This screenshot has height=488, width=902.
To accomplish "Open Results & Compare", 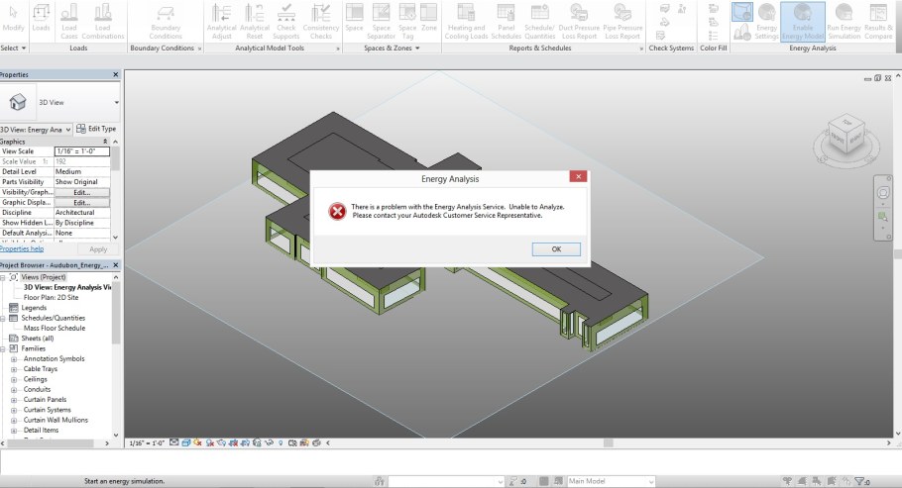I will (x=878, y=21).
